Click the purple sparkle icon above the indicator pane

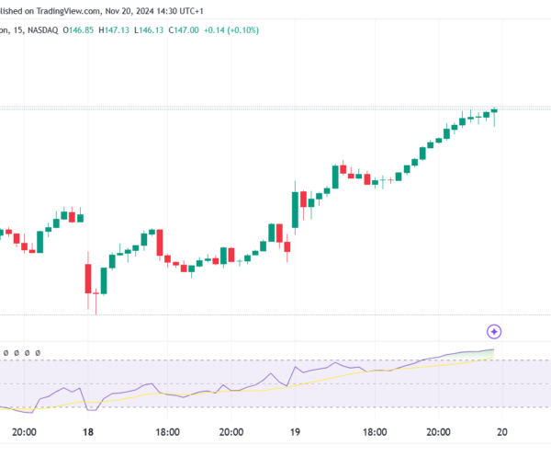tap(494, 331)
